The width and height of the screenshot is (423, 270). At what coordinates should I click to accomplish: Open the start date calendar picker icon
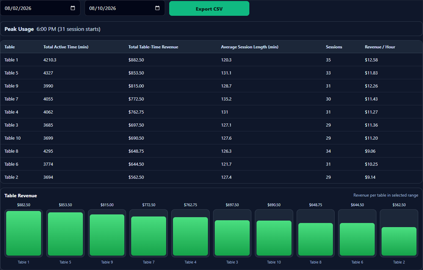(73, 8)
